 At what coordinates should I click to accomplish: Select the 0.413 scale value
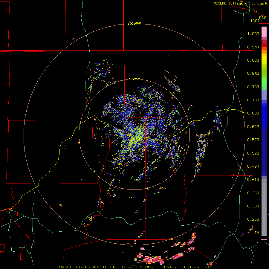point(253,180)
